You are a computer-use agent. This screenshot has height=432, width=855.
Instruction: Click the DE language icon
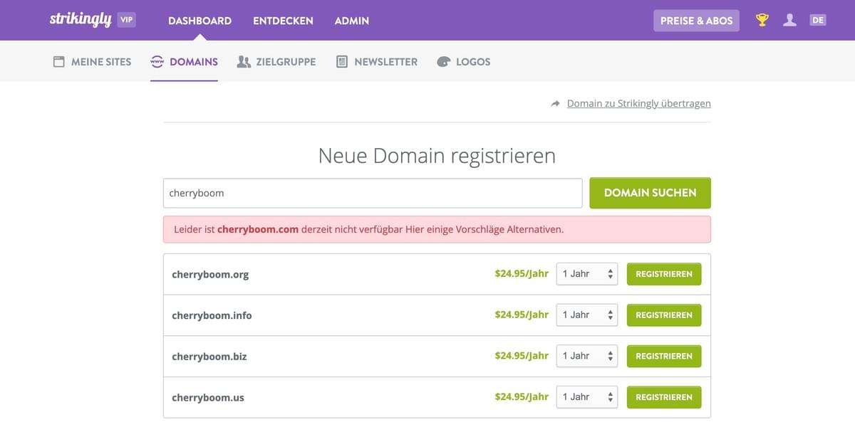(818, 20)
